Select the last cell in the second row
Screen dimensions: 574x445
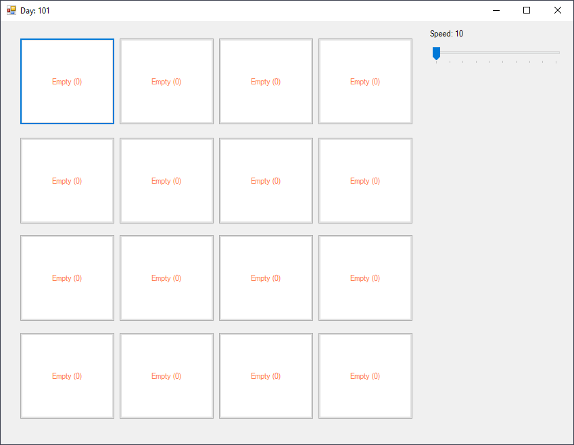pyautogui.click(x=365, y=180)
